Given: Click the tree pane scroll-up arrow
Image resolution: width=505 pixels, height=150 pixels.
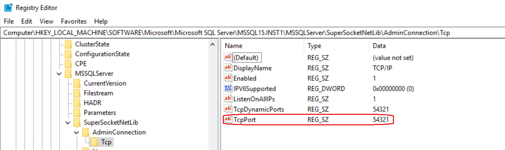Looking at the screenshot, I should pyautogui.click(x=213, y=44).
